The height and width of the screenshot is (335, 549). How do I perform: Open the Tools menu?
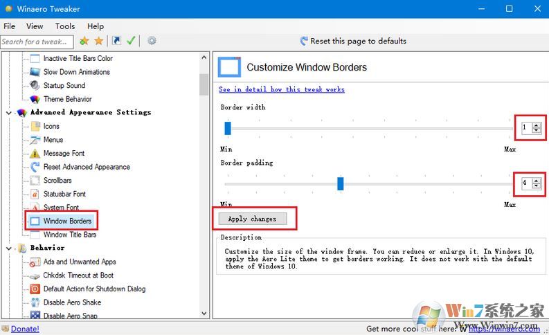65,26
